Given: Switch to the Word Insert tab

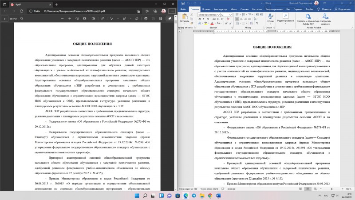Looking at the screenshot, I should pos(206,9).
